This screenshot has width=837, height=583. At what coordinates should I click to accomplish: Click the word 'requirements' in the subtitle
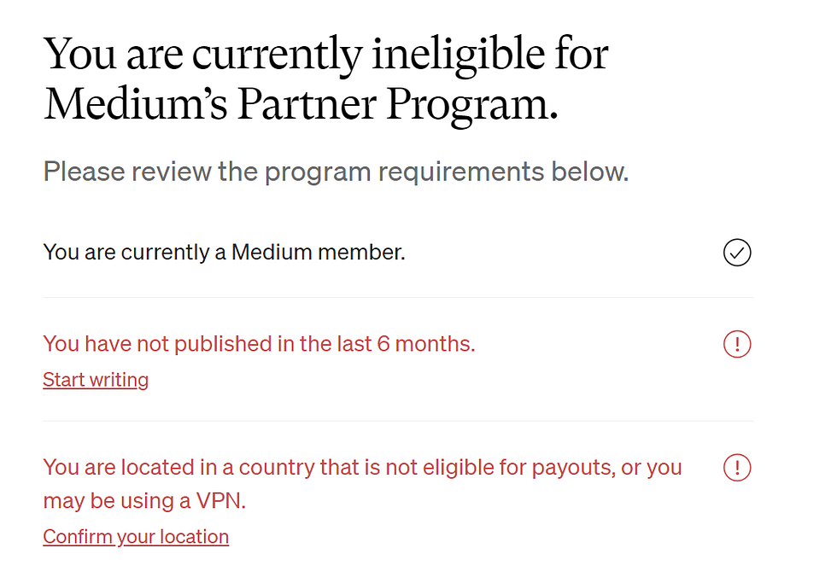pos(461,172)
